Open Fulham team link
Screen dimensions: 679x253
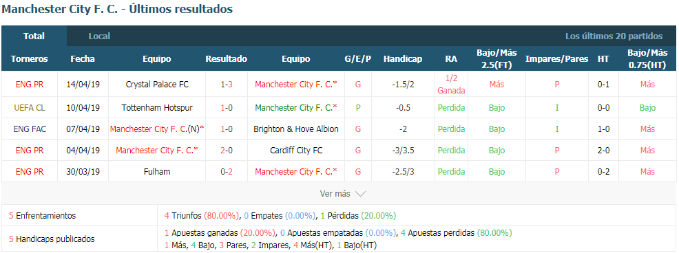click(x=157, y=171)
